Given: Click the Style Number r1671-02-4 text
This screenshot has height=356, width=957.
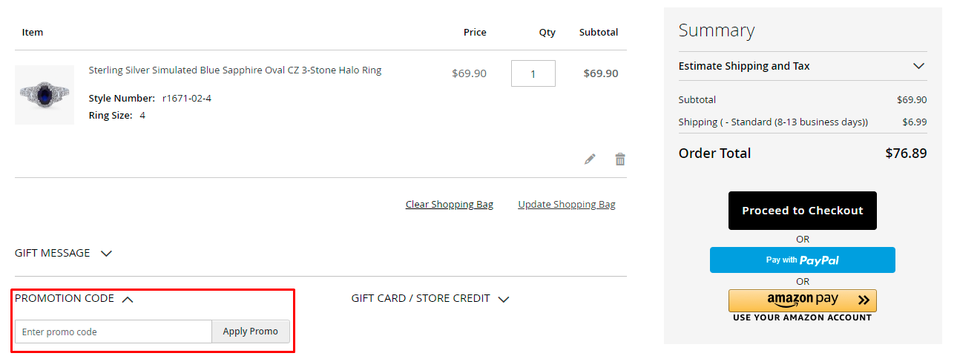Looking at the screenshot, I should pyautogui.click(x=150, y=98).
